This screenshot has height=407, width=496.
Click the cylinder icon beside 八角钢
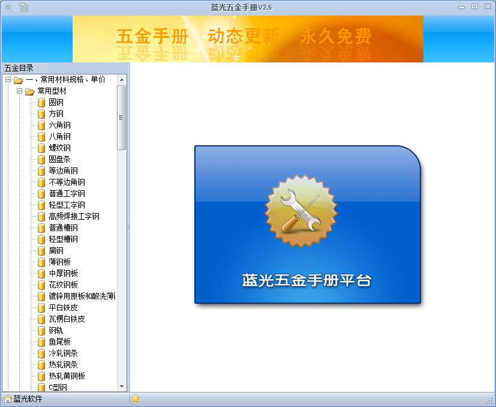[x=41, y=136]
